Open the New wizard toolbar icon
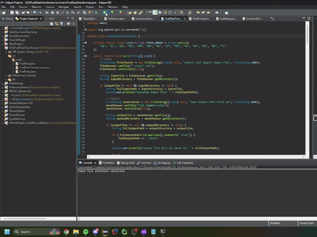Screen dimensions: 317x237 coord(4,12)
